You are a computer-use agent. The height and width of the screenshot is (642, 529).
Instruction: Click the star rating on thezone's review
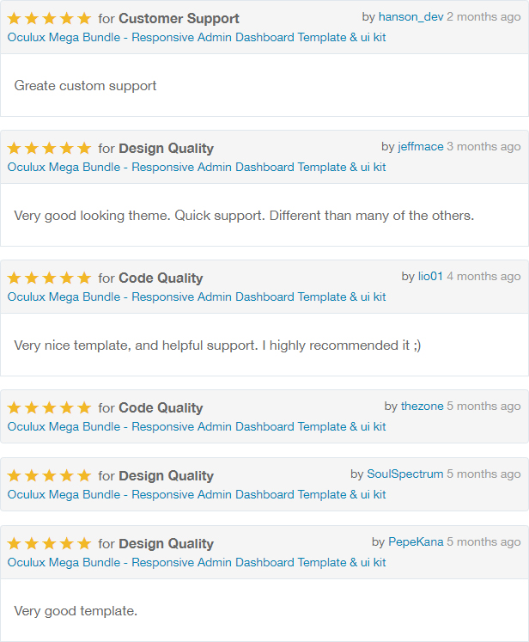point(49,407)
